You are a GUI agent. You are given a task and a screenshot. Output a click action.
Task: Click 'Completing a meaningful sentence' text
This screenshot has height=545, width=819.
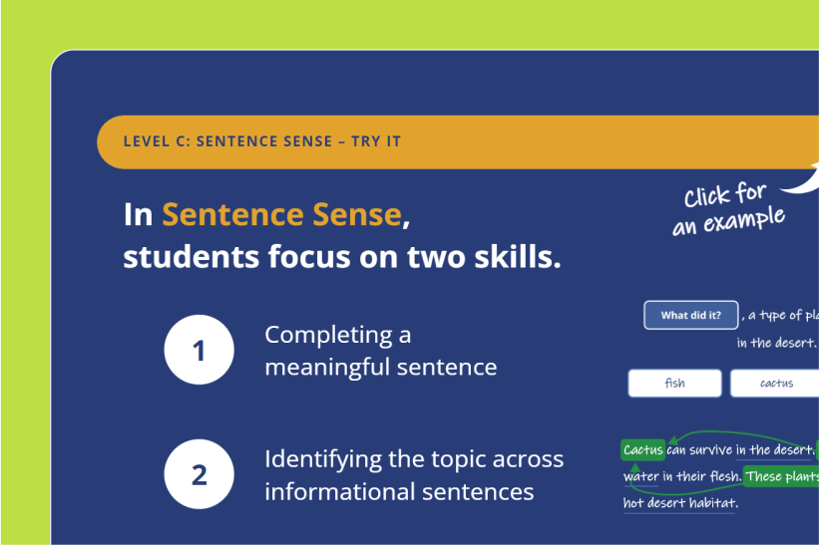point(380,351)
